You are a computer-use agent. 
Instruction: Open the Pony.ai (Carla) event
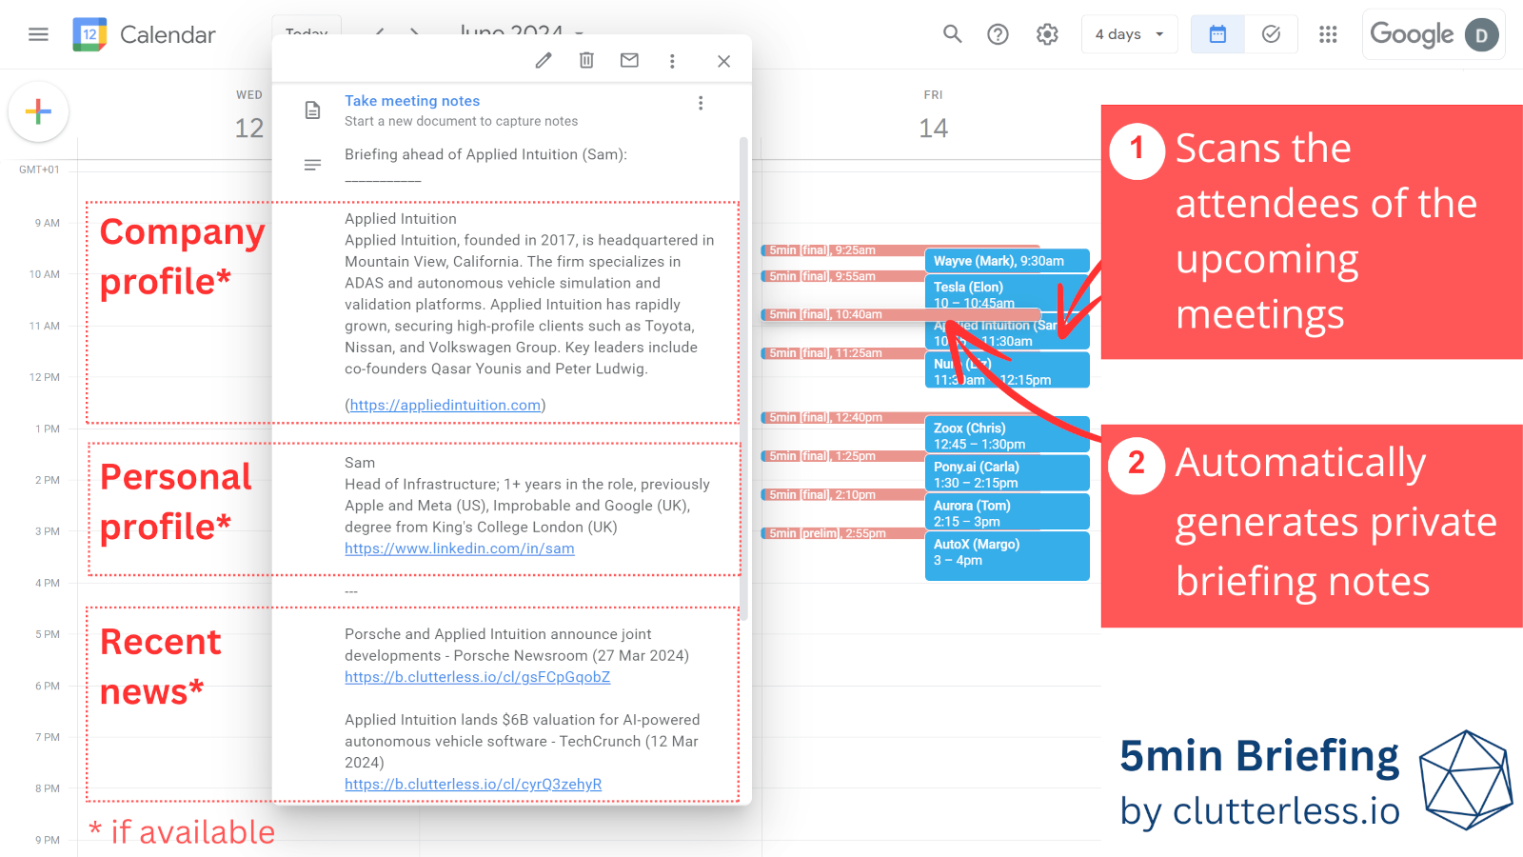[1007, 474]
